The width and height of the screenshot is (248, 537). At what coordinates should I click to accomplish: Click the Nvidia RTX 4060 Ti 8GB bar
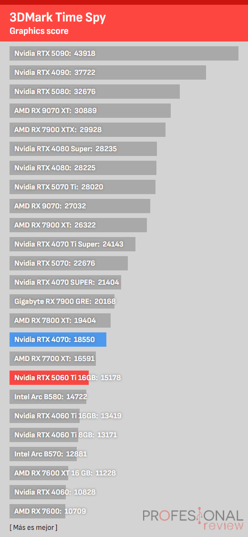click(x=44, y=435)
